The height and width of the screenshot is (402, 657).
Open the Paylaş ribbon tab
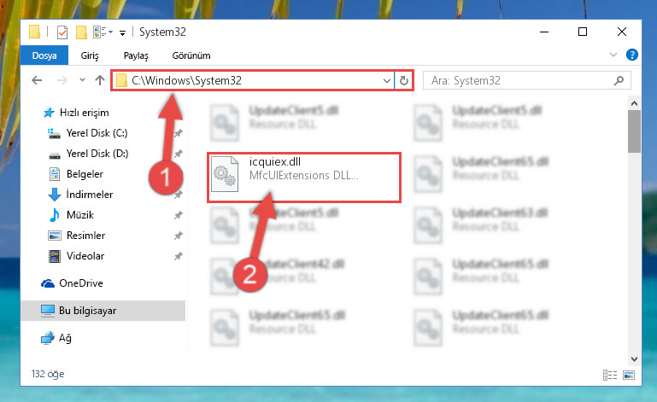[136, 55]
